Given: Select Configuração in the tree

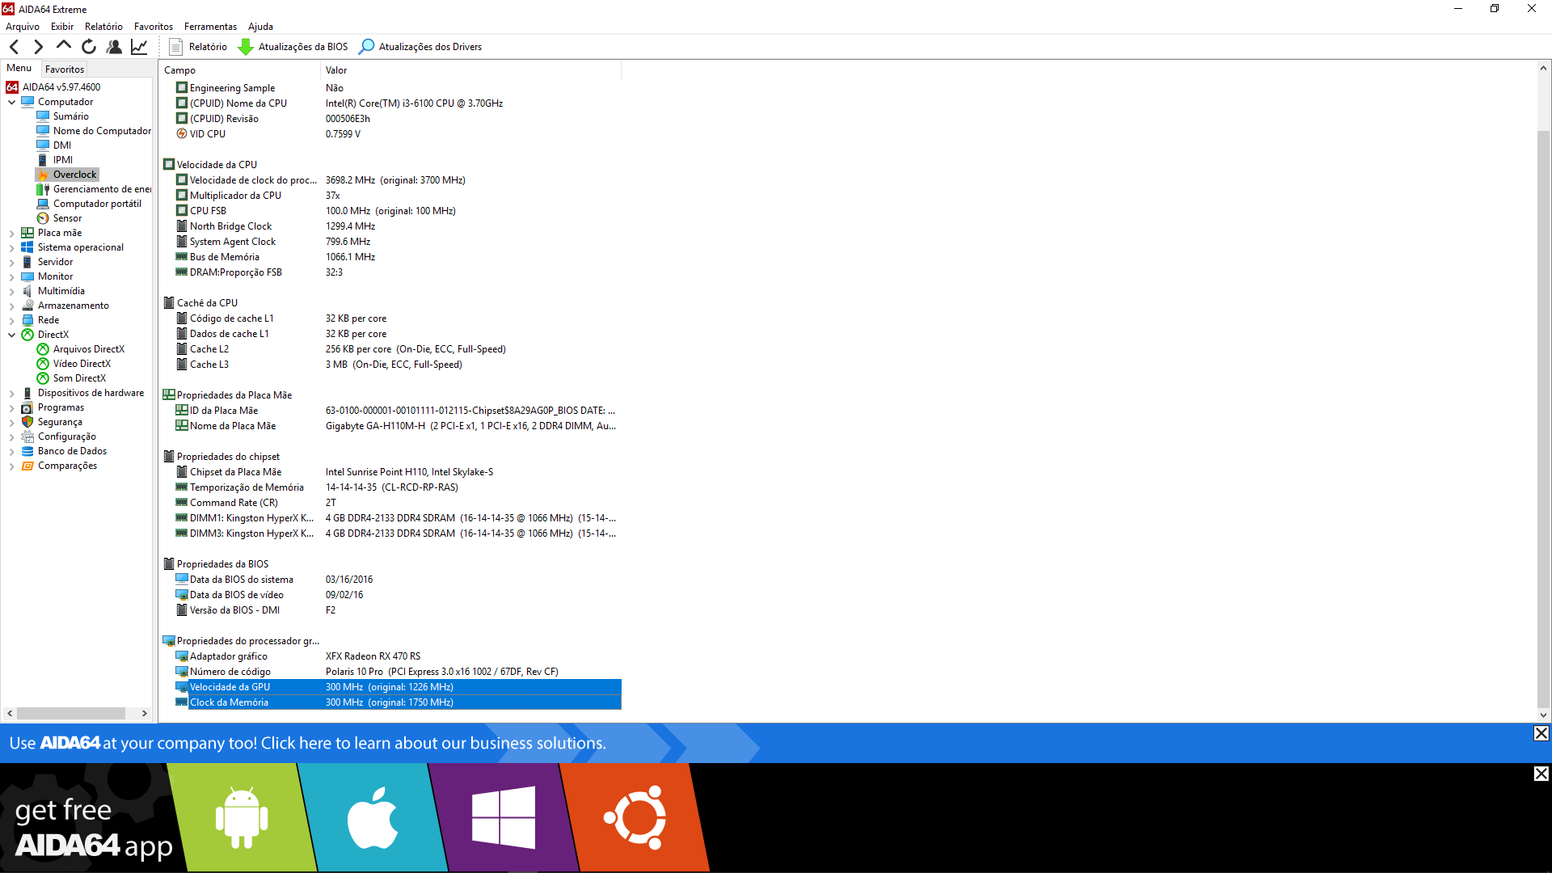Looking at the screenshot, I should click(66, 436).
